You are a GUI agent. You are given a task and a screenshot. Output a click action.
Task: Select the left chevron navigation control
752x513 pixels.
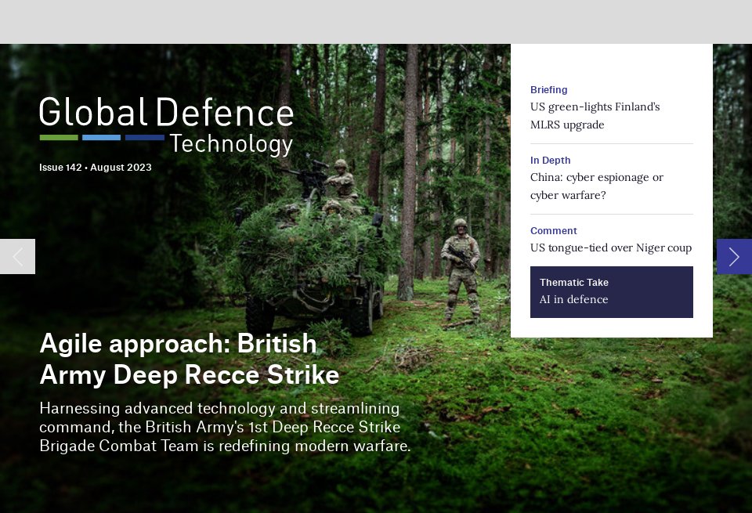click(x=17, y=256)
